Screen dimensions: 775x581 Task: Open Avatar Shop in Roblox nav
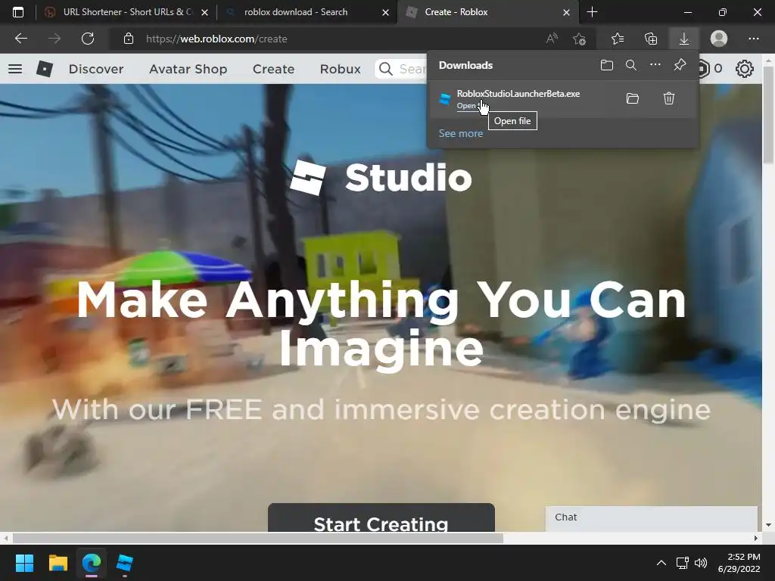click(x=188, y=69)
